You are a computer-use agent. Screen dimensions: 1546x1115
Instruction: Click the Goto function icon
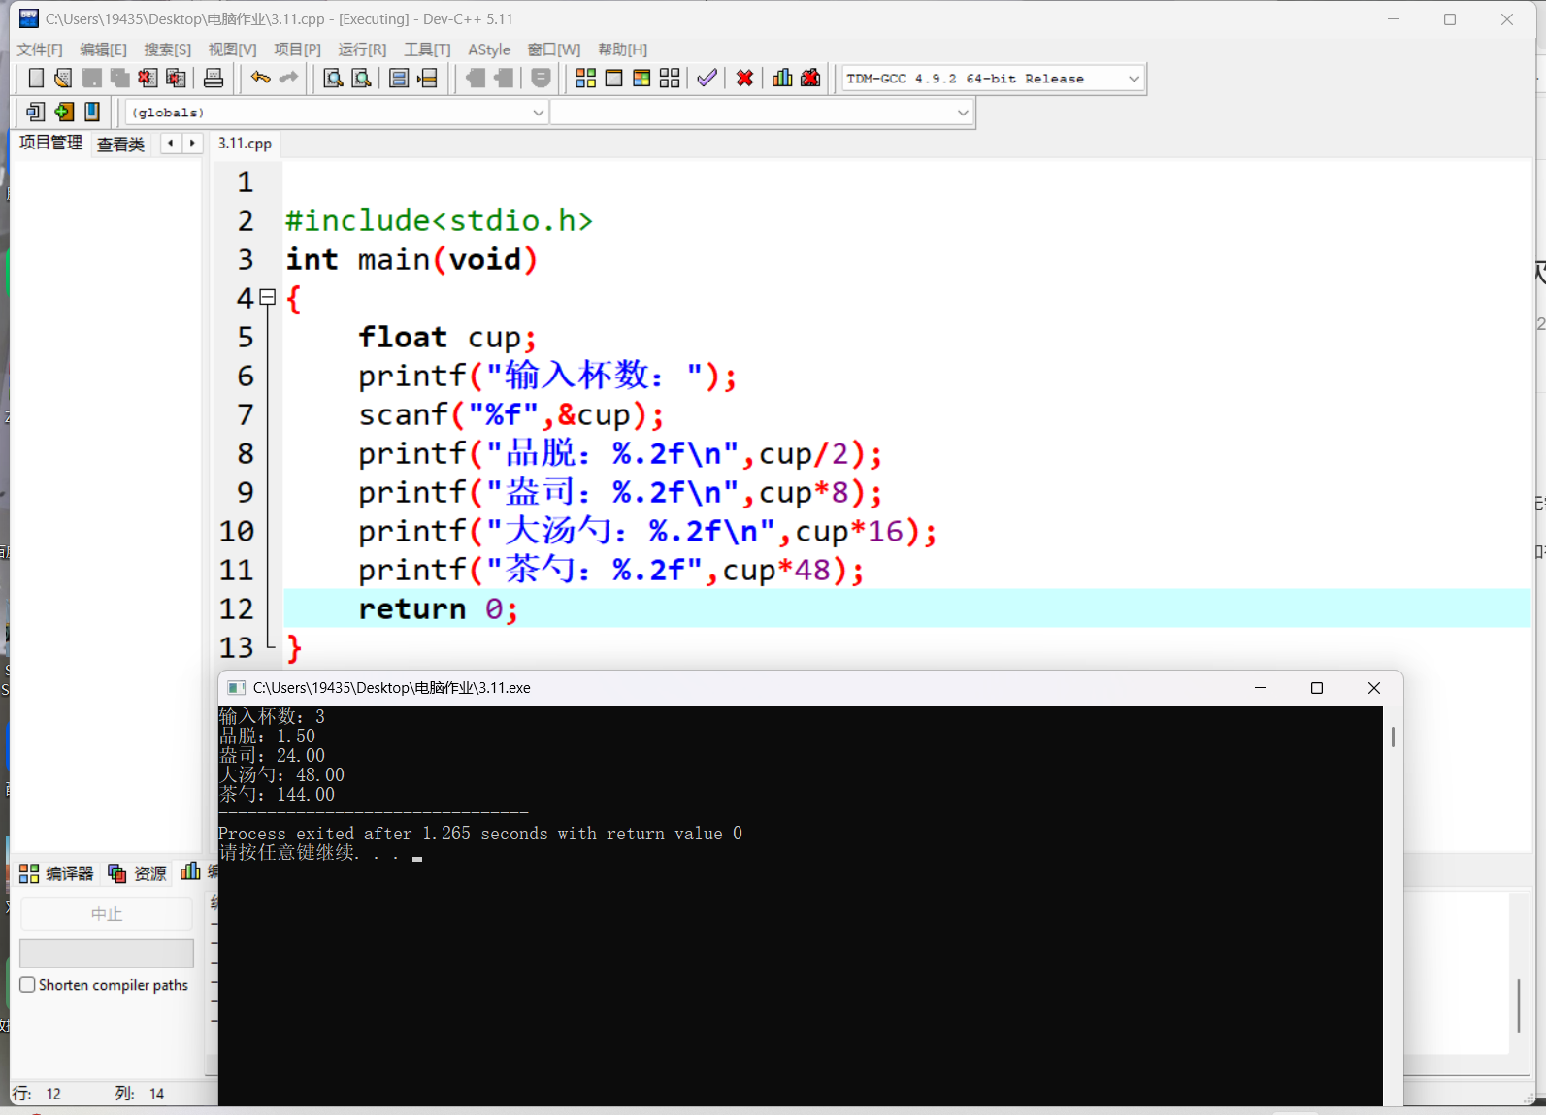pyautogui.click(x=399, y=79)
